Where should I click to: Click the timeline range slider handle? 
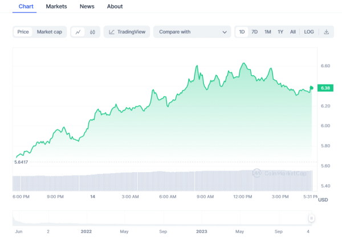311,218
